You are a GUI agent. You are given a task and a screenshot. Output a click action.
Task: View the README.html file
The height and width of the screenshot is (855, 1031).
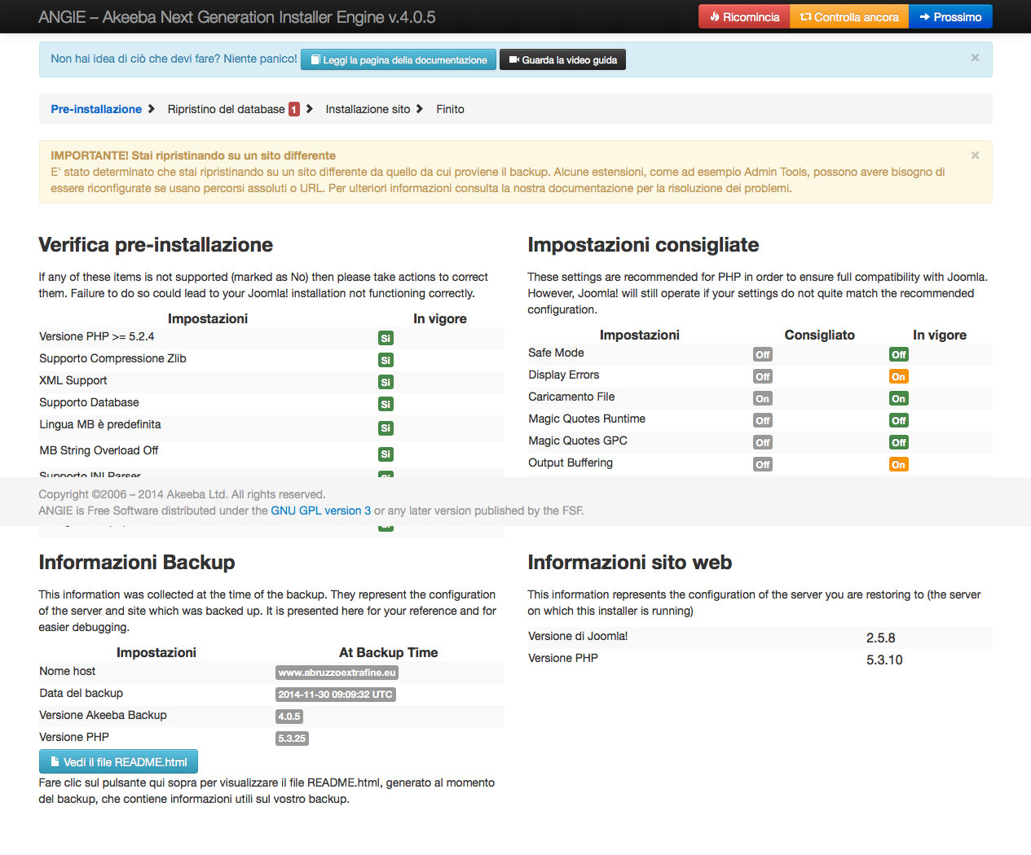coord(118,761)
